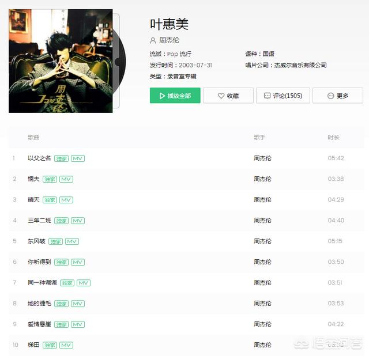The width and height of the screenshot is (369, 356).
Task: Click the 歌曲 column header
Action: click(x=33, y=137)
